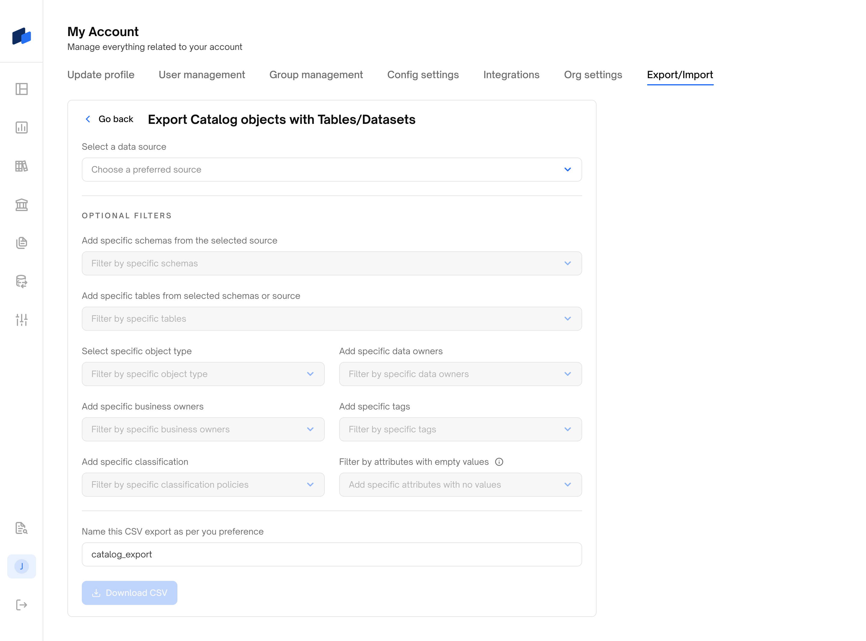Expand the Choose a preferred source dropdown
Image resolution: width=866 pixels, height=641 pixels.
(331, 170)
